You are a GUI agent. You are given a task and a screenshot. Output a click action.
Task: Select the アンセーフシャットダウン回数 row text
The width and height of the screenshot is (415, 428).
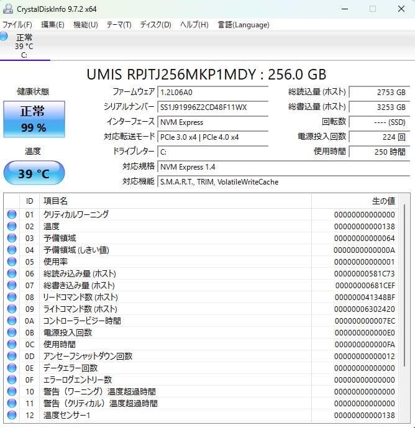click(88, 356)
